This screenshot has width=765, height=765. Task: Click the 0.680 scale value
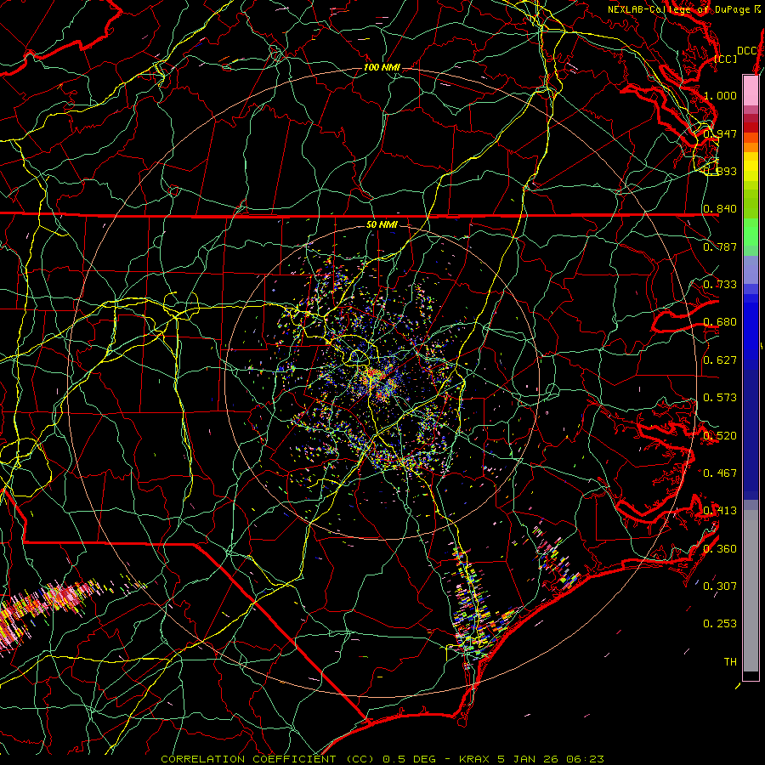720,322
